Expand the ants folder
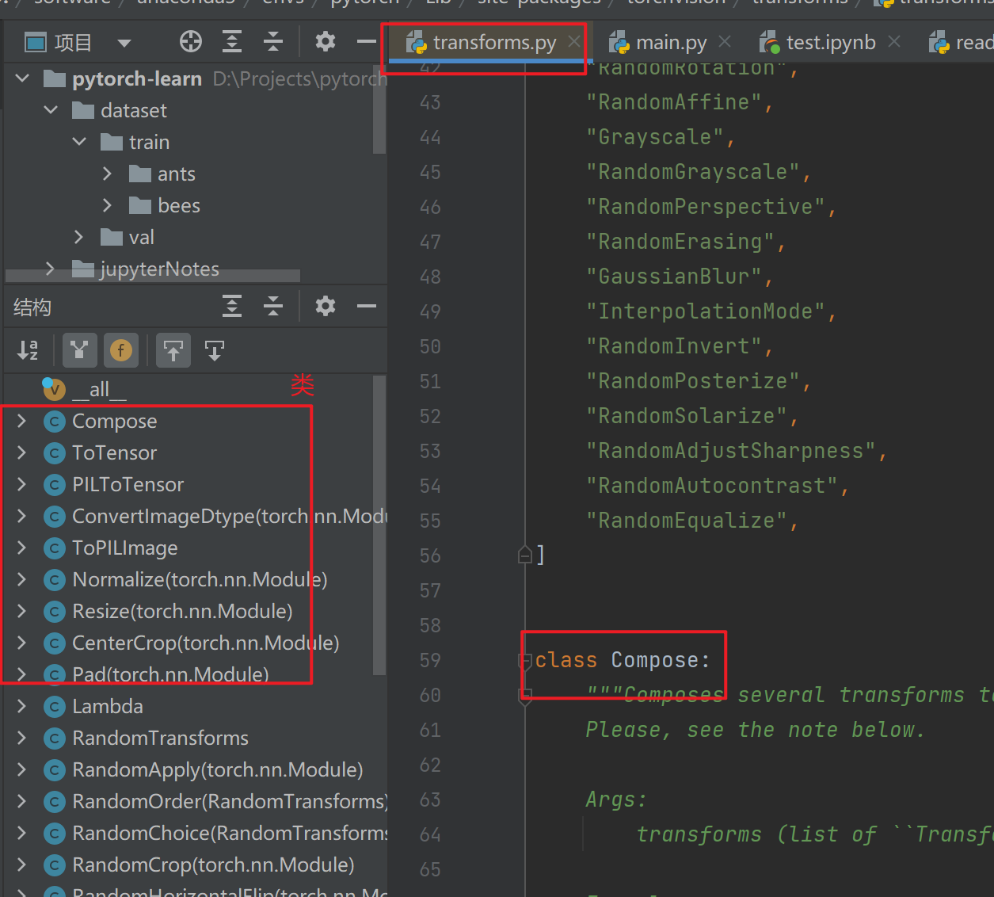Image resolution: width=994 pixels, height=897 pixels. pos(108,174)
